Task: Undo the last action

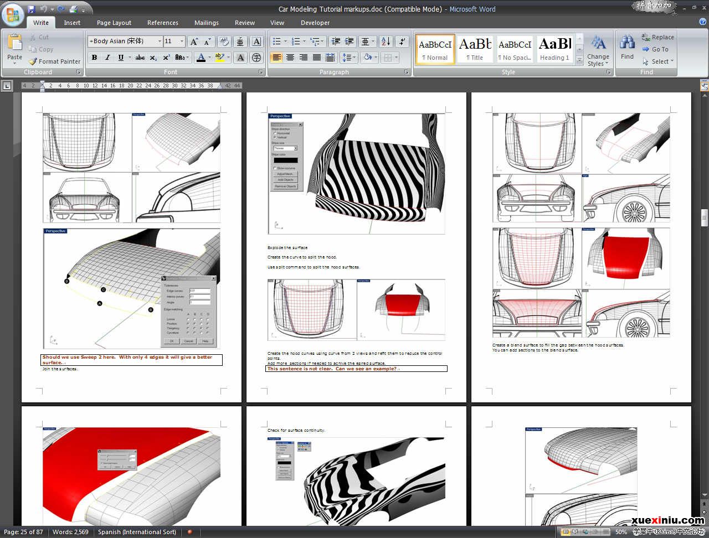Action: coord(43,9)
